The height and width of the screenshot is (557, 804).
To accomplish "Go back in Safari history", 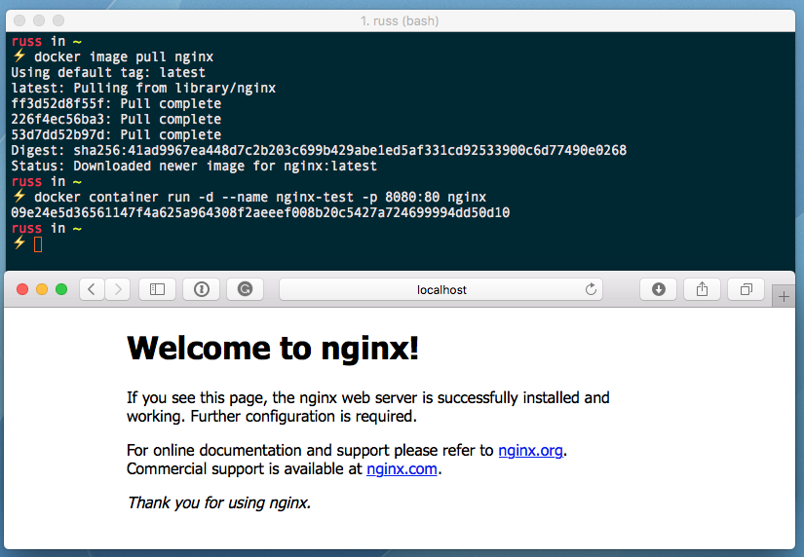I will 92,289.
